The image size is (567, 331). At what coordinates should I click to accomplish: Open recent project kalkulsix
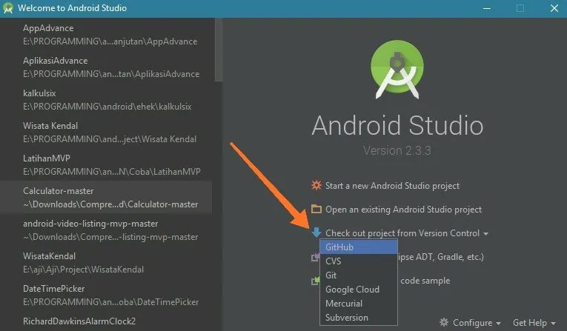(x=107, y=100)
